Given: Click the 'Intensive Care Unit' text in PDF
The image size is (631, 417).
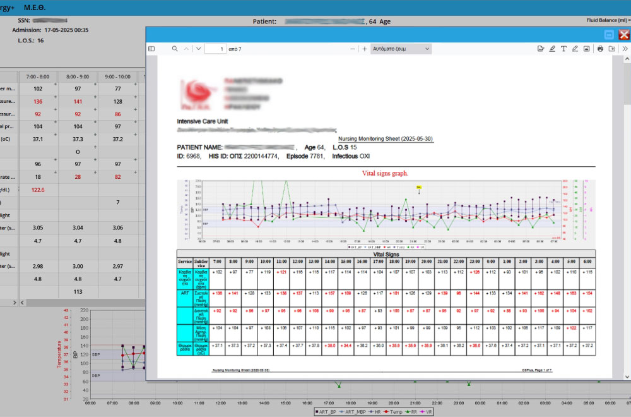Looking at the screenshot, I should 203,121.
